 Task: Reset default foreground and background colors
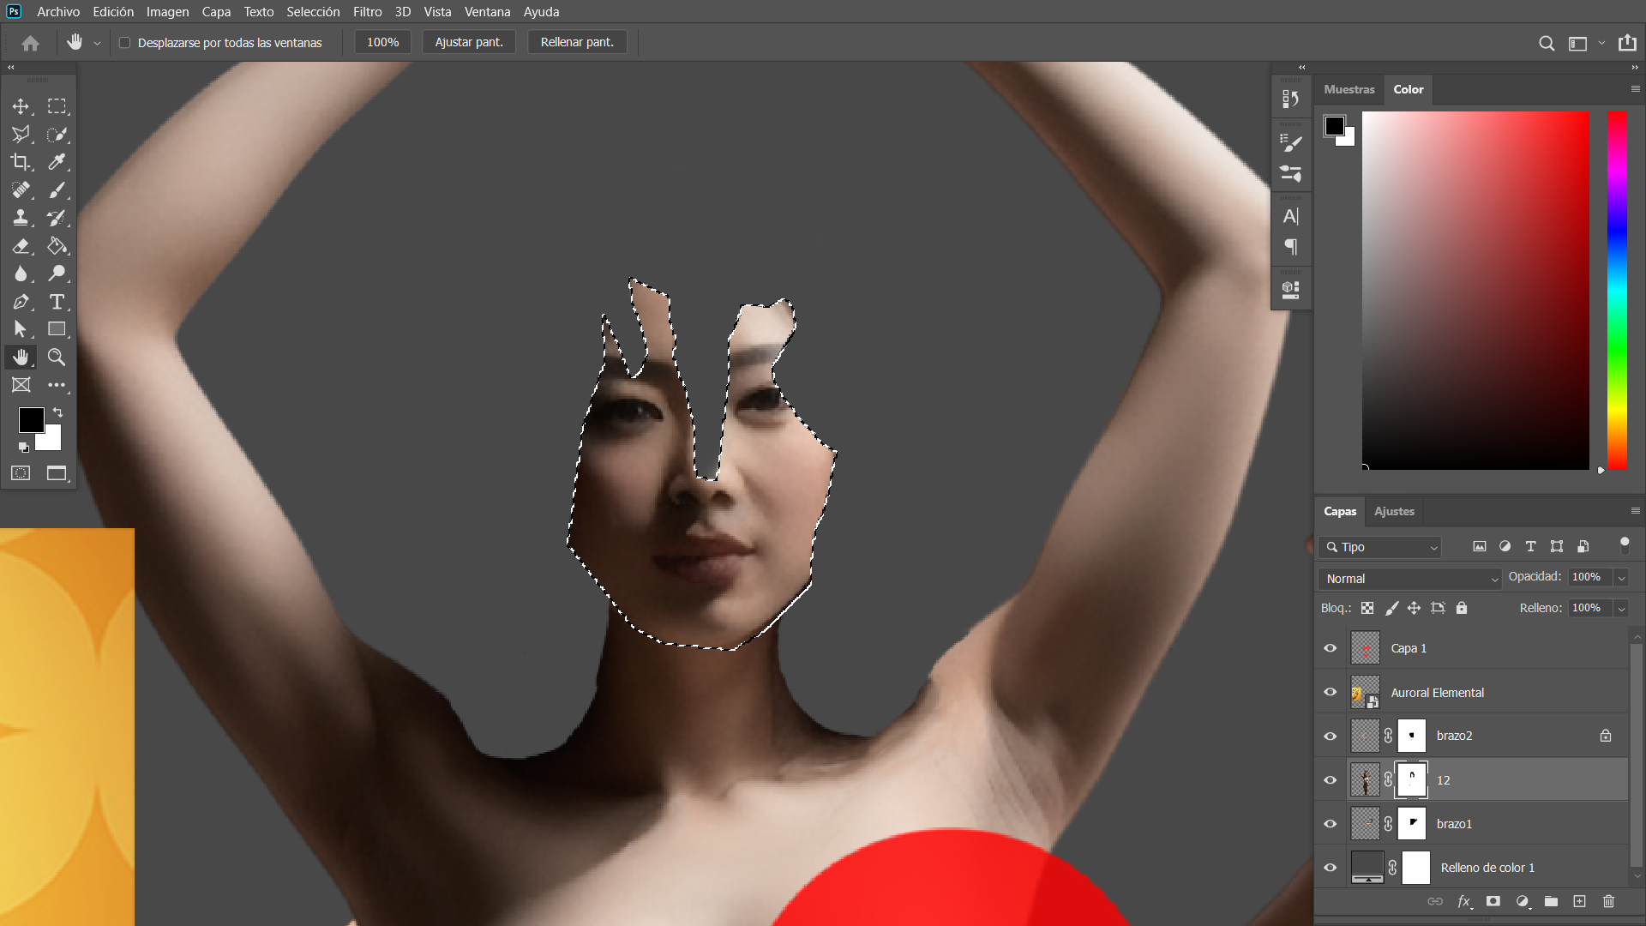tap(23, 448)
